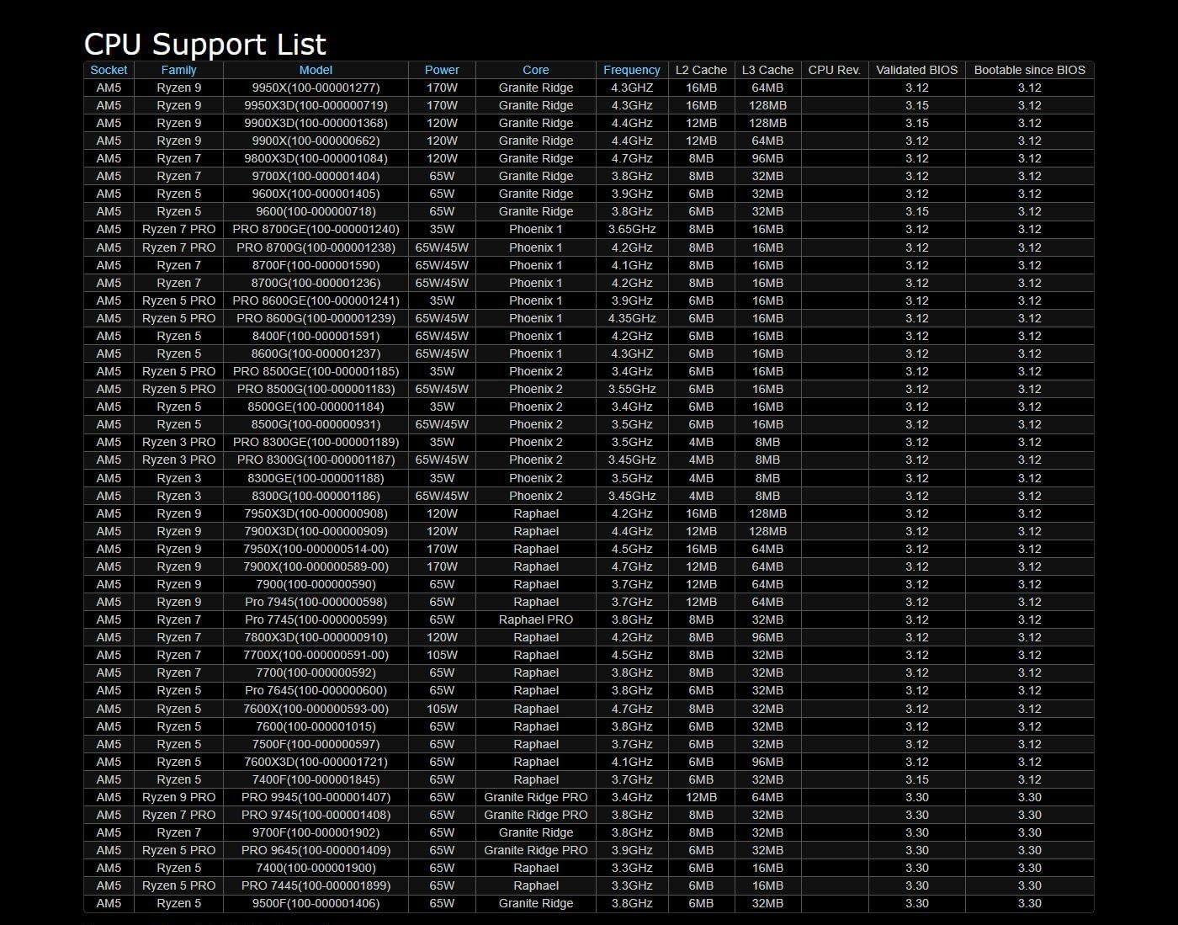
Task: Select the PRO 8700GE(100-000001240) model cell
Action: pyautogui.click(x=316, y=229)
